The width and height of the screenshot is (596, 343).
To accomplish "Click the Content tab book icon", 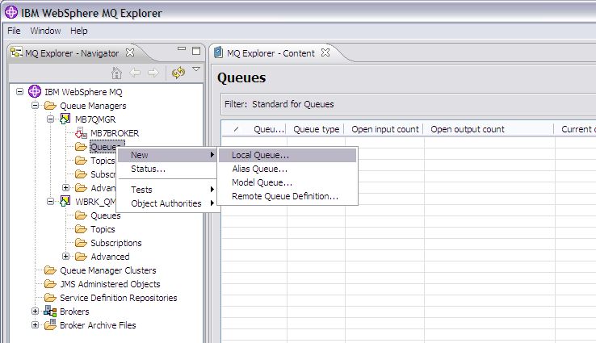I will point(218,52).
